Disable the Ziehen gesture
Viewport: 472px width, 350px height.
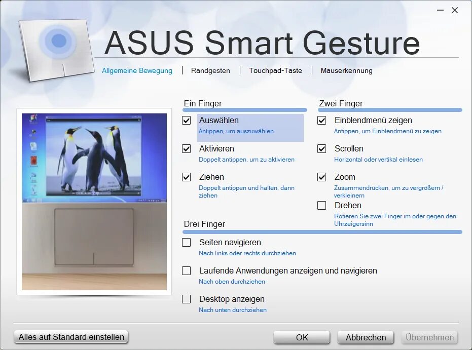[x=186, y=177]
